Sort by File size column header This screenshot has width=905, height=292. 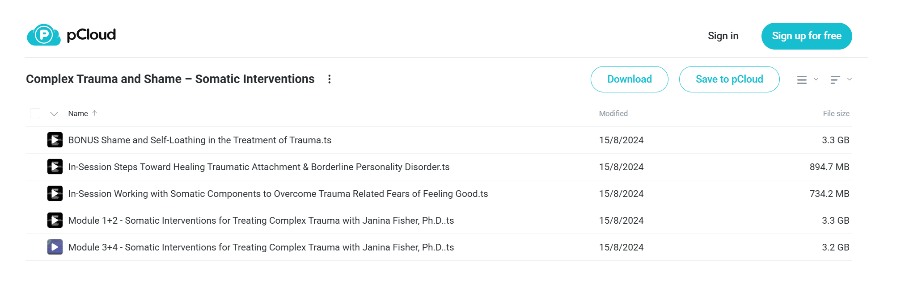[x=836, y=113]
